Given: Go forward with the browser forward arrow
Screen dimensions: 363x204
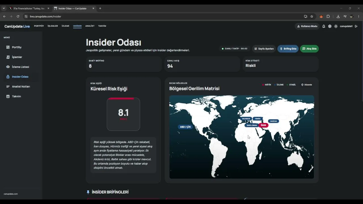Looking at the screenshot, I should [x=11, y=16].
